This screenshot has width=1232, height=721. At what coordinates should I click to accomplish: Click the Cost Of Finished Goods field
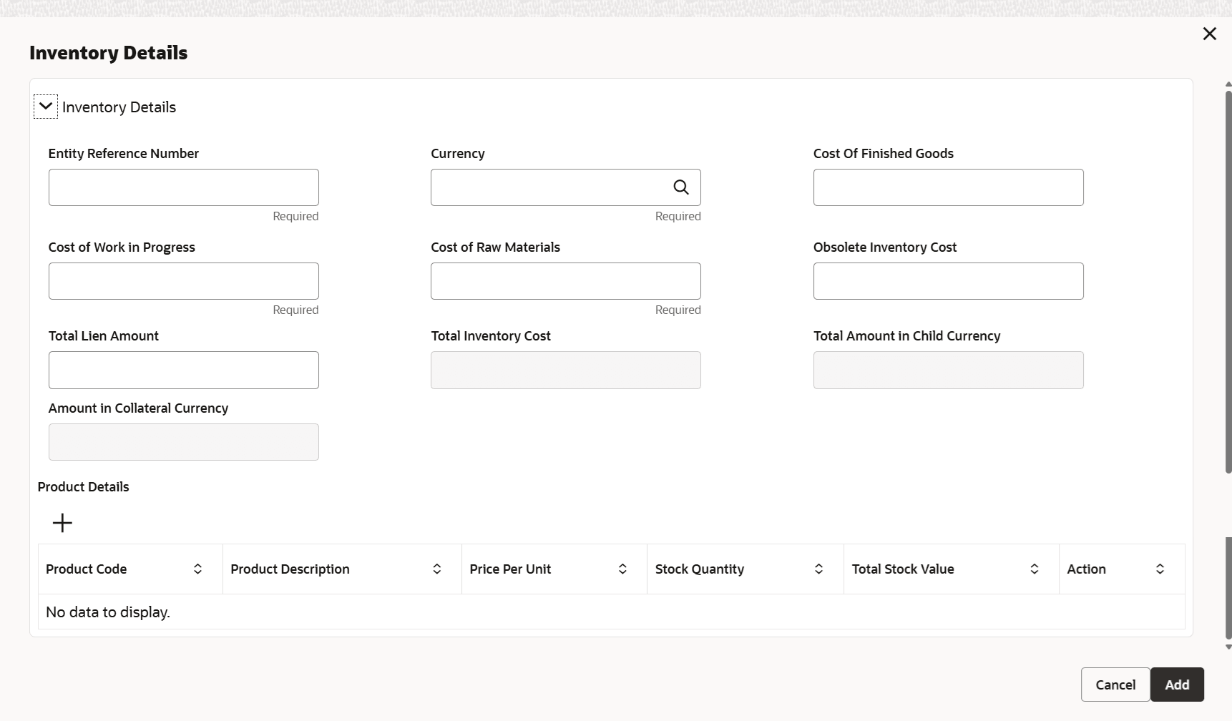948,187
